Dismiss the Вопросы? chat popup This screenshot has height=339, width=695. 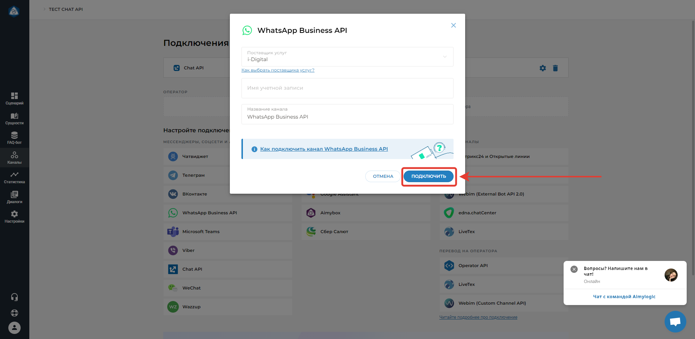(574, 269)
